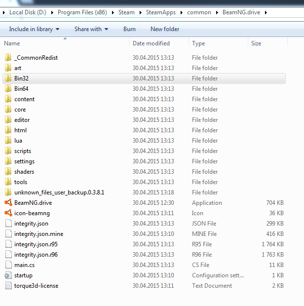Expand the arrow before Local Disk (D:) breadcrumb
The image size is (304, 306).
[x=4, y=12]
